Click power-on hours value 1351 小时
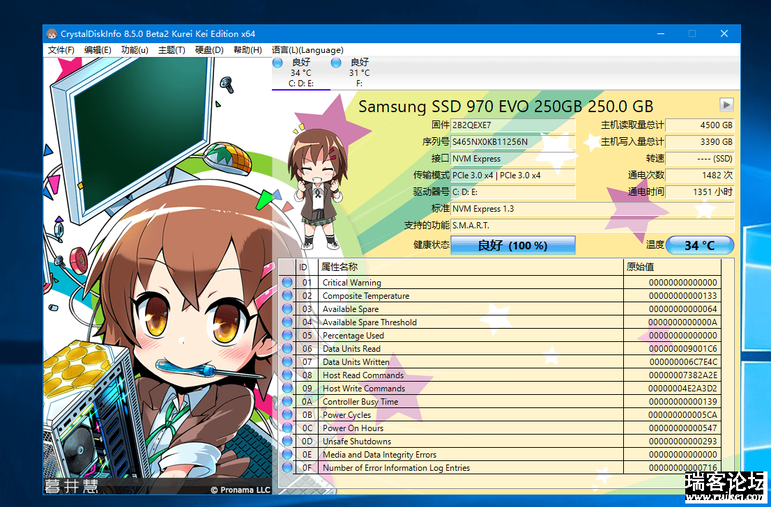 (x=700, y=192)
